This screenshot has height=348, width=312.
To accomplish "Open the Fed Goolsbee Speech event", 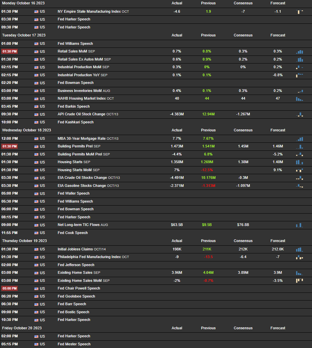I will point(76,296).
